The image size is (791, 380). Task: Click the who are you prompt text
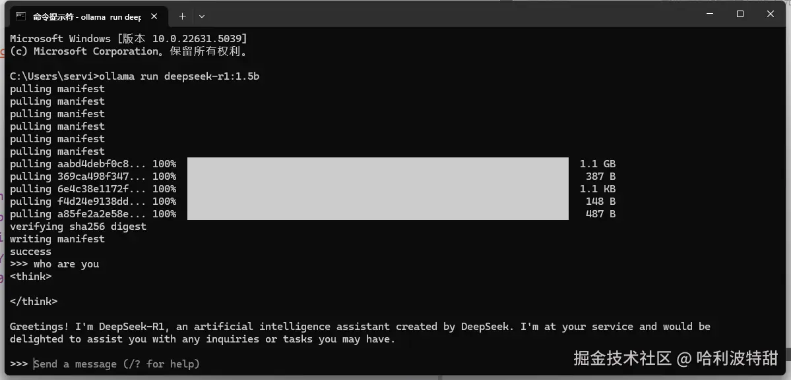pos(66,264)
